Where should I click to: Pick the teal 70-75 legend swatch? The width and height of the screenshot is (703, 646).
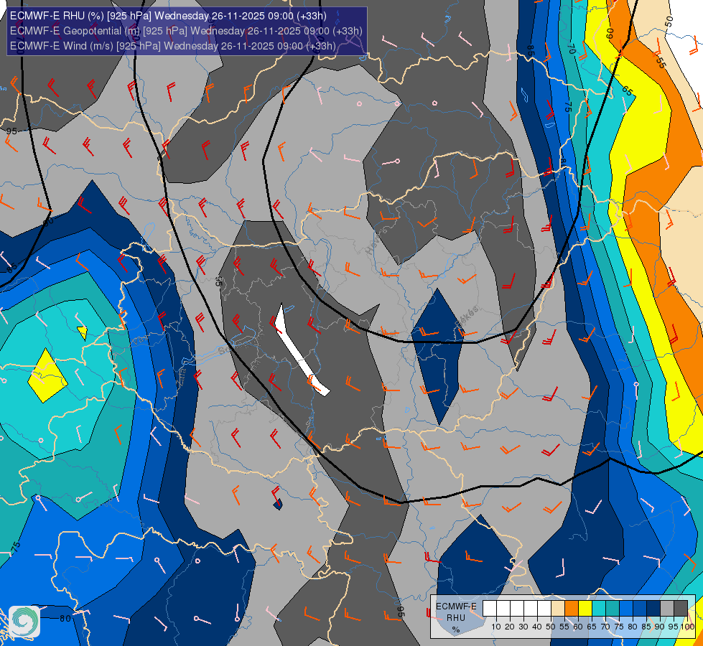click(613, 609)
